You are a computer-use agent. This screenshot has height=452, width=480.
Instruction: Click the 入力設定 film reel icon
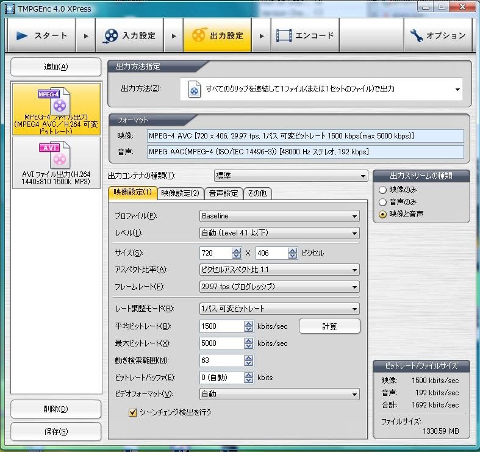click(111, 36)
